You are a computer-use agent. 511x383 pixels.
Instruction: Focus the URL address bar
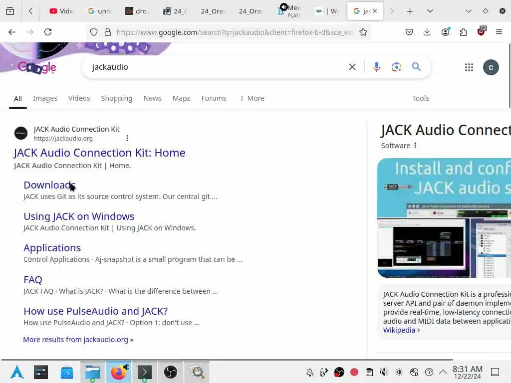tap(235, 32)
